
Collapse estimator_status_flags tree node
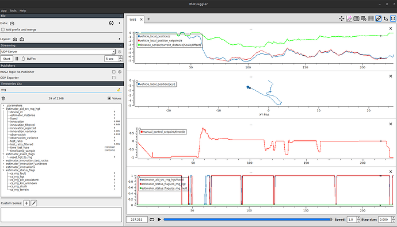click(3, 170)
